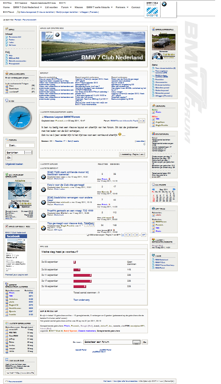Click Lees alles link in announcement
Screen dimensions: 221x384
coord(140,141)
